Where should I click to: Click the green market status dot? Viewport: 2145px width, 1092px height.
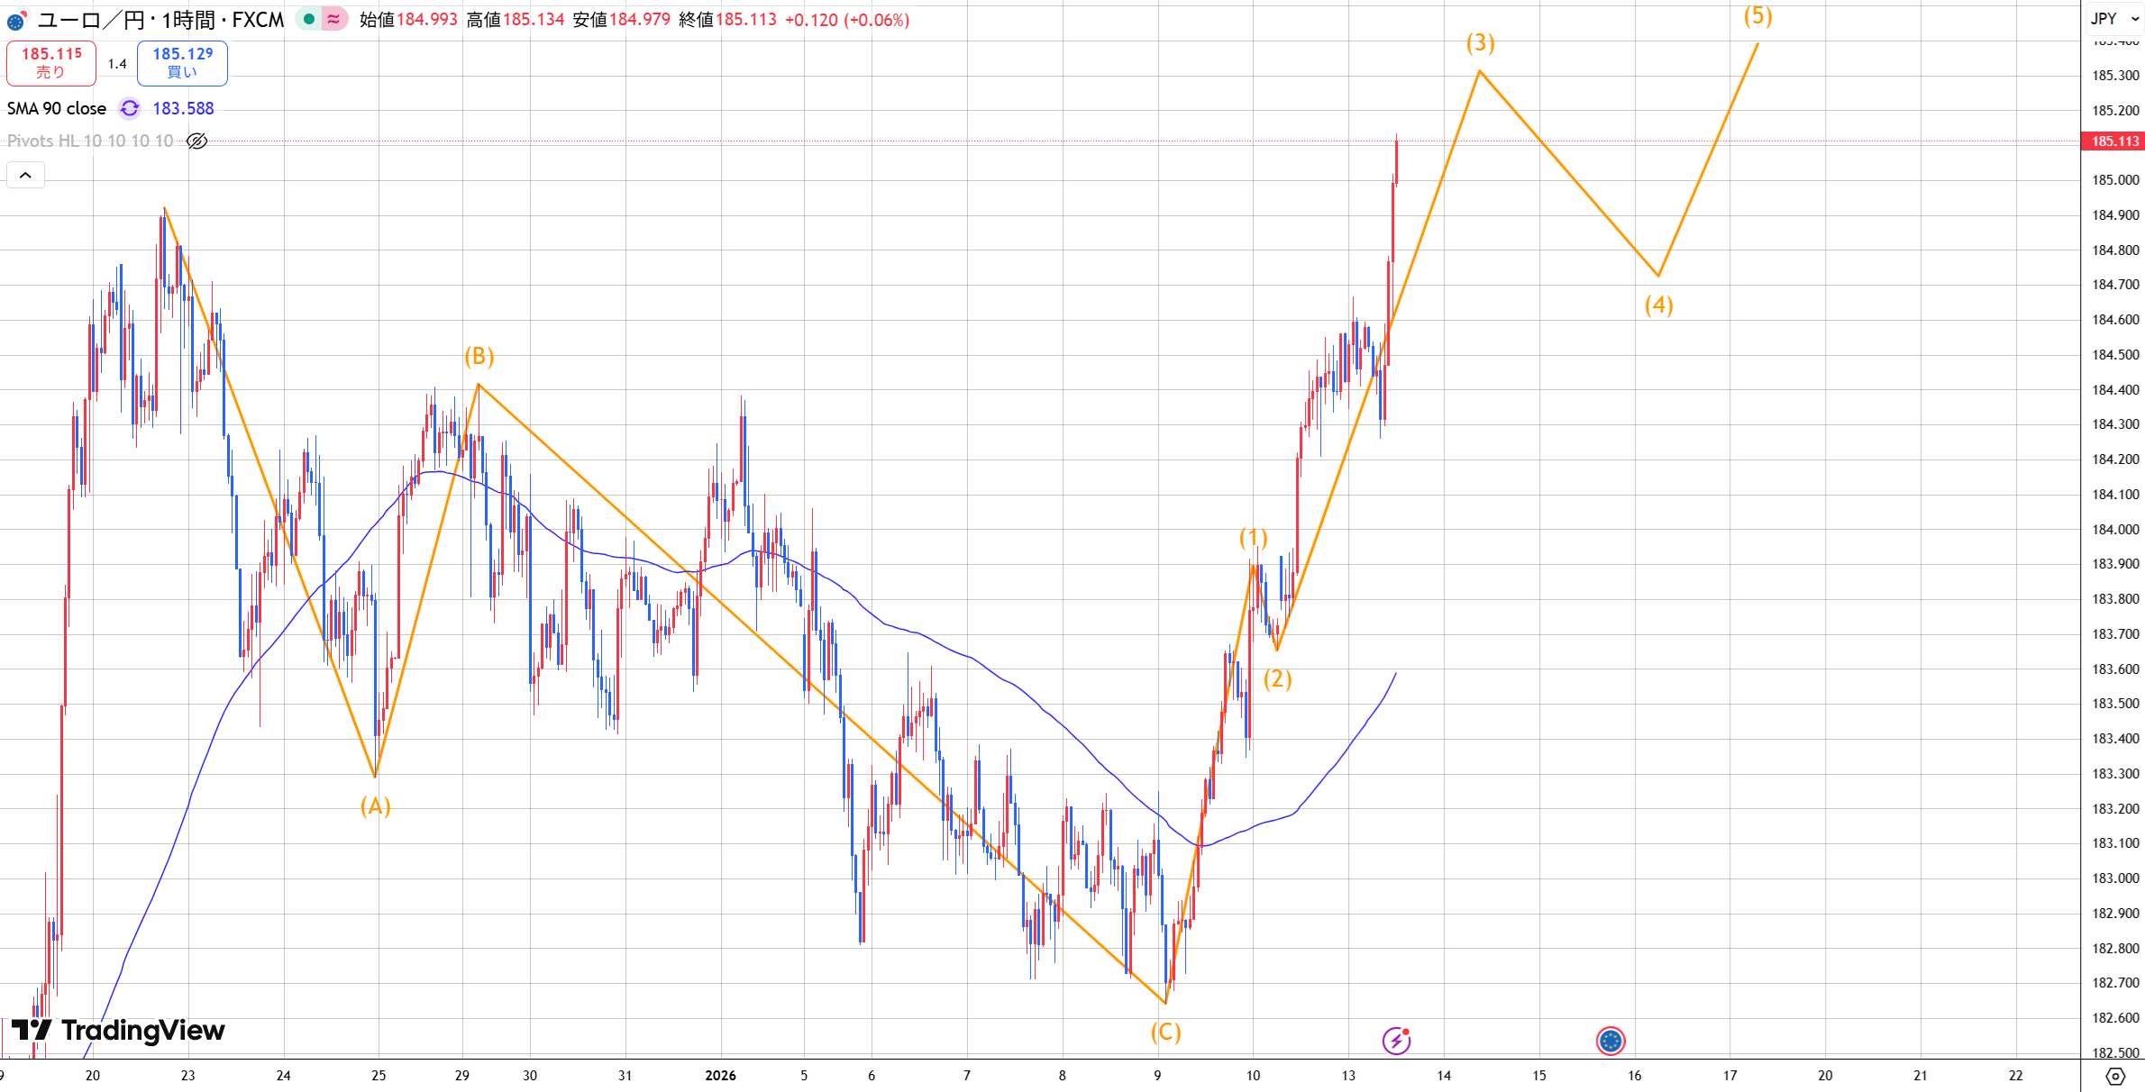(309, 19)
